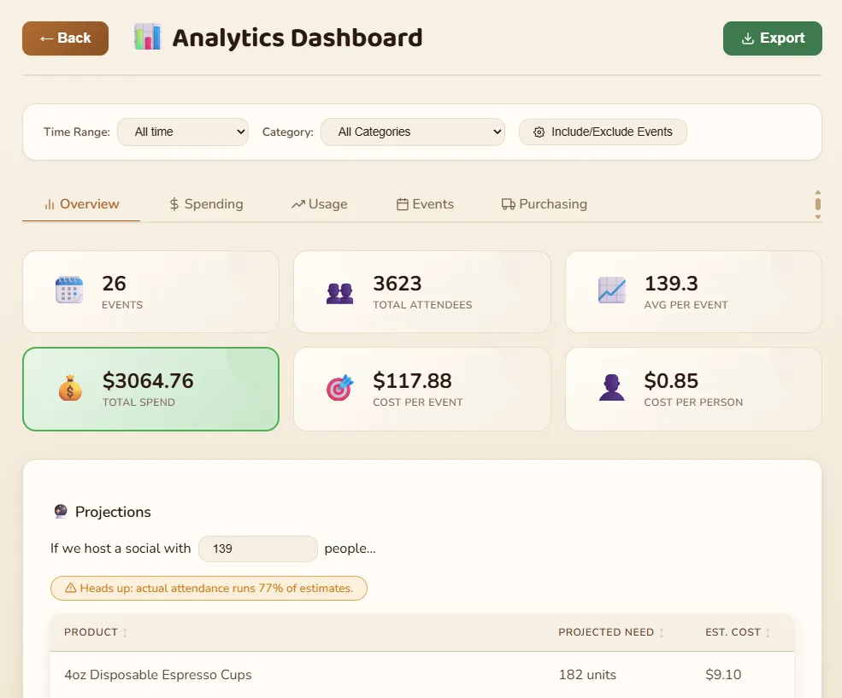Click the trend chart icon on Avg Per Event card

point(612,290)
